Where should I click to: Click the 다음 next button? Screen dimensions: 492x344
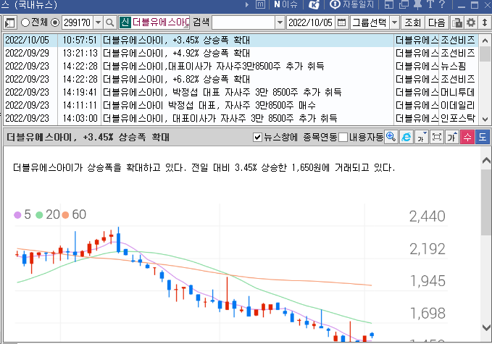pyautogui.click(x=437, y=22)
